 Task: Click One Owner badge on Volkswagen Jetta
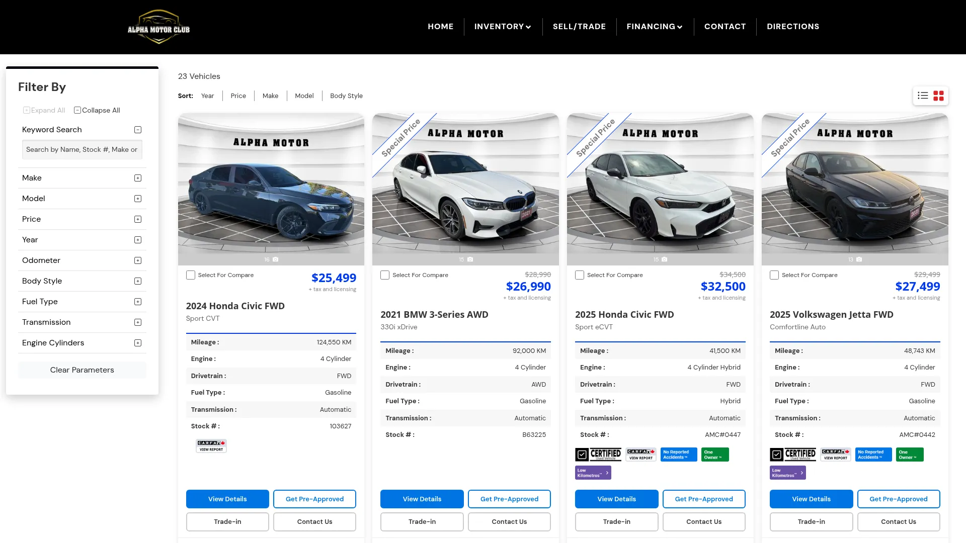click(910, 455)
